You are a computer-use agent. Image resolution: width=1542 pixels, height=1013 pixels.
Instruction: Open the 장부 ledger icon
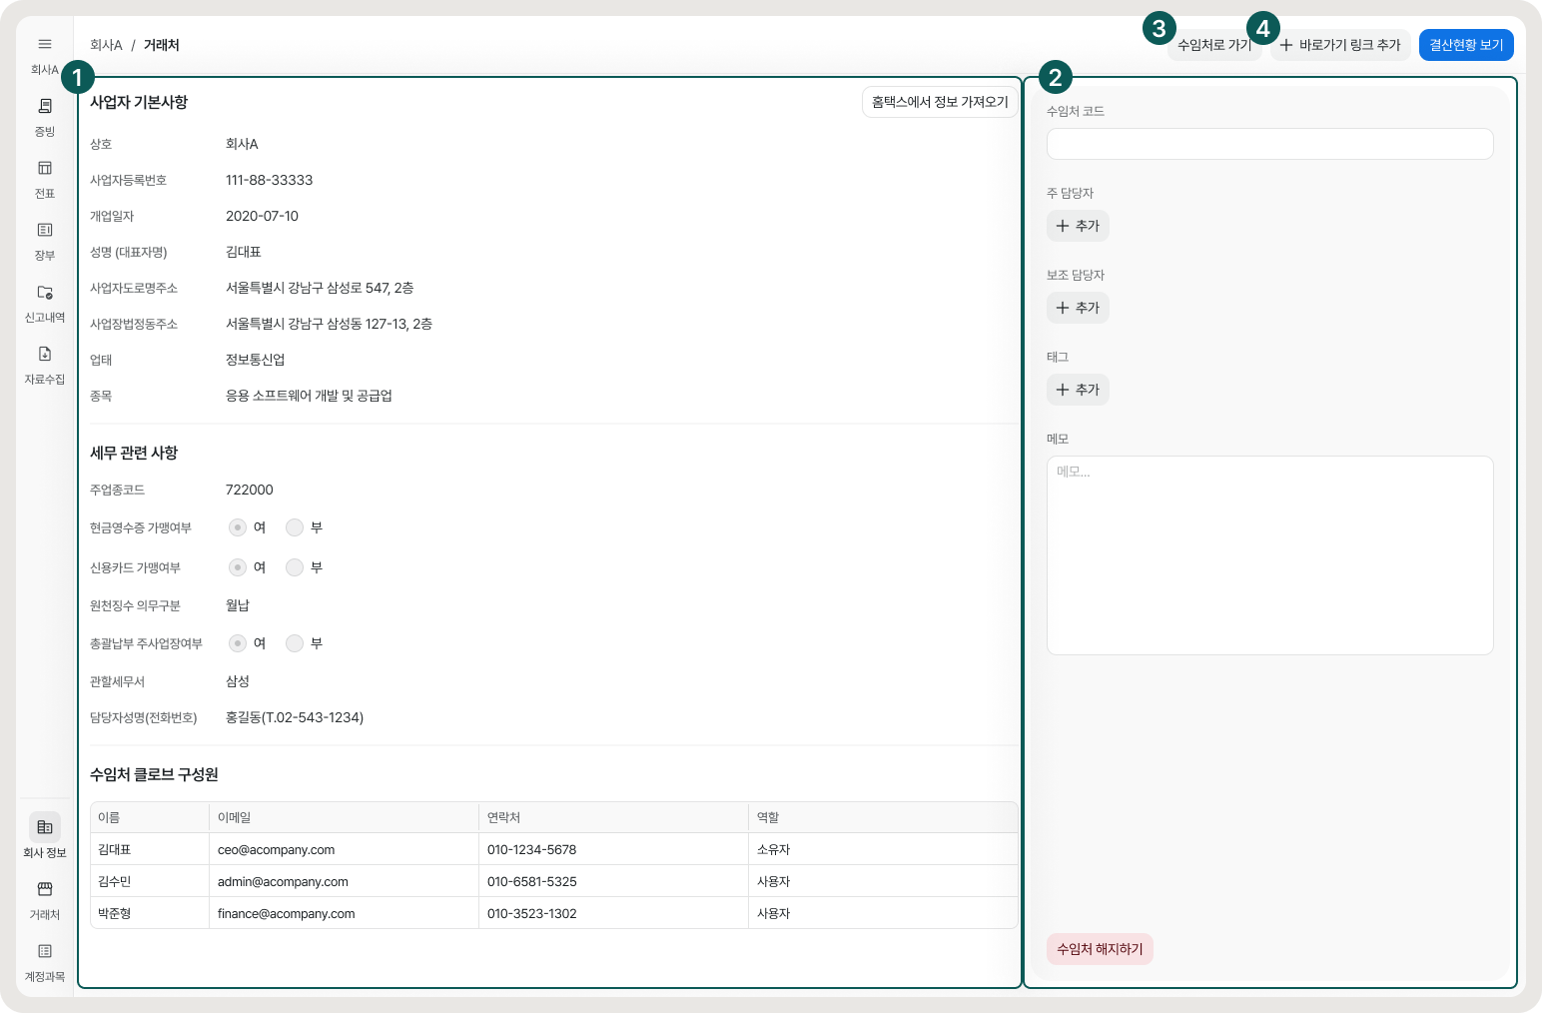click(x=45, y=231)
